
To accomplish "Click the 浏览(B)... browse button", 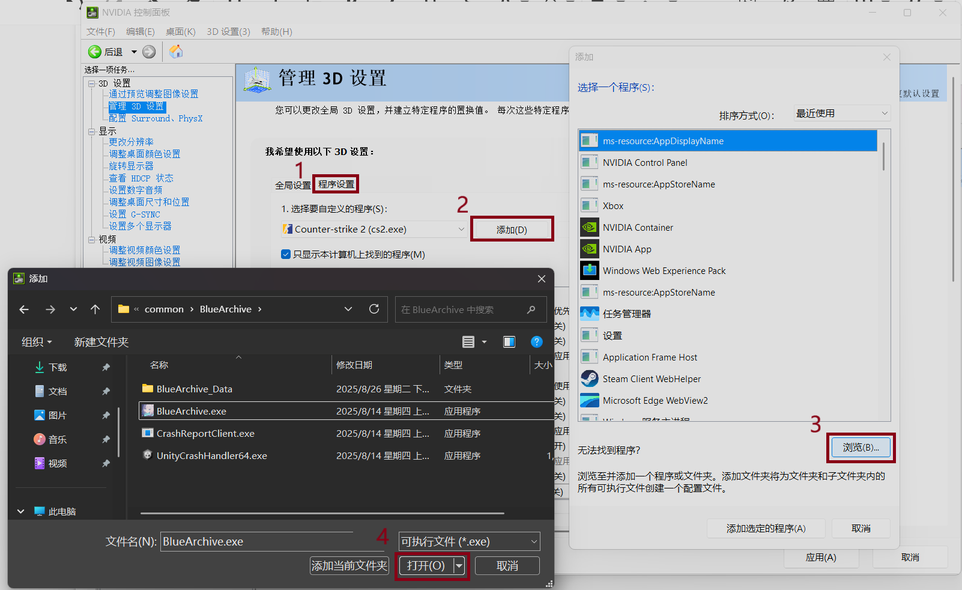I will (861, 448).
